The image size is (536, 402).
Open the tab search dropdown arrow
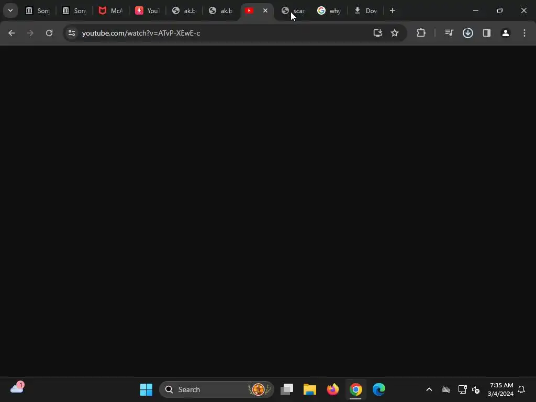point(10,10)
